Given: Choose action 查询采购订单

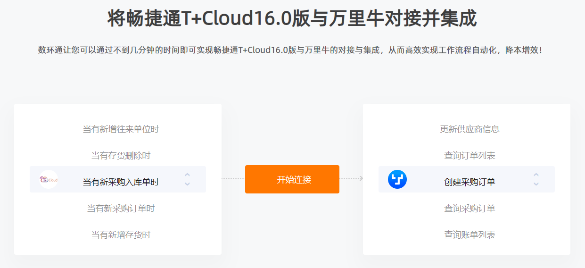Looking at the screenshot, I should coord(470,208).
